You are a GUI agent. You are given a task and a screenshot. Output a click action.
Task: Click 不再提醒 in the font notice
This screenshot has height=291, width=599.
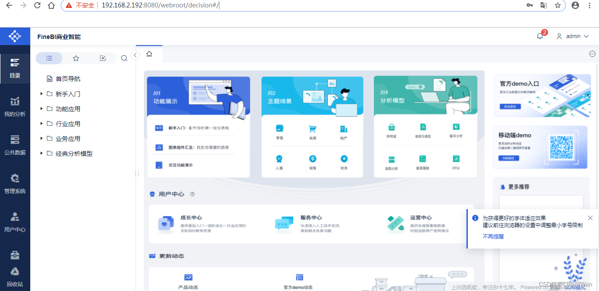coord(493,236)
